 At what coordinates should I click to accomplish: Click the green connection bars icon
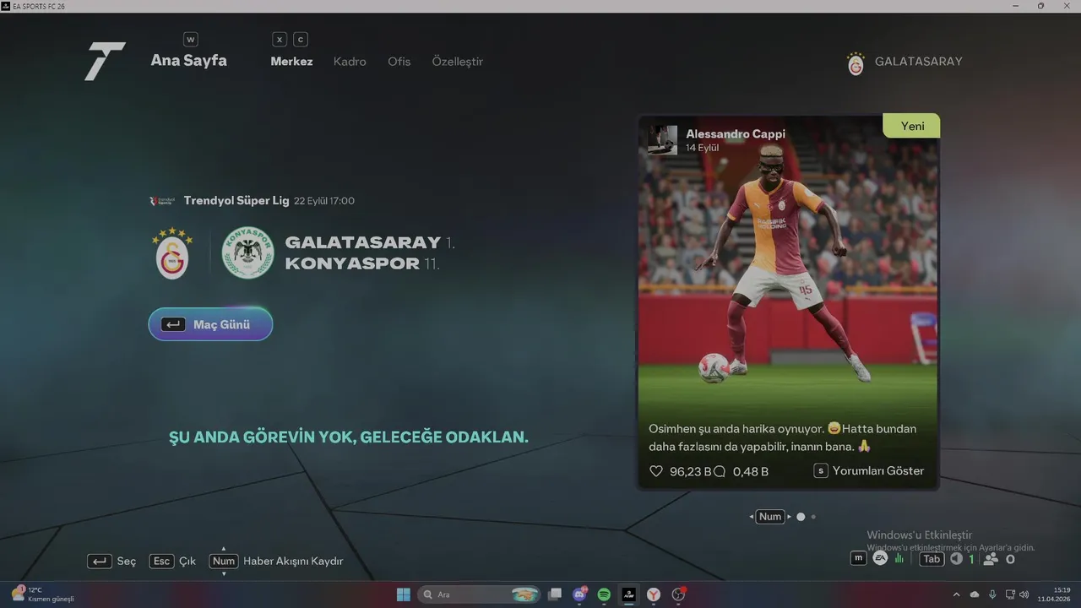[x=899, y=558]
